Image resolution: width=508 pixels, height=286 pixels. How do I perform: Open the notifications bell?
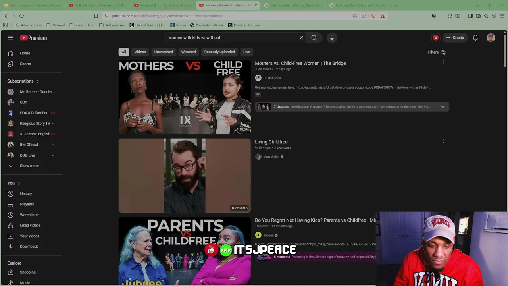[x=475, y=37]
